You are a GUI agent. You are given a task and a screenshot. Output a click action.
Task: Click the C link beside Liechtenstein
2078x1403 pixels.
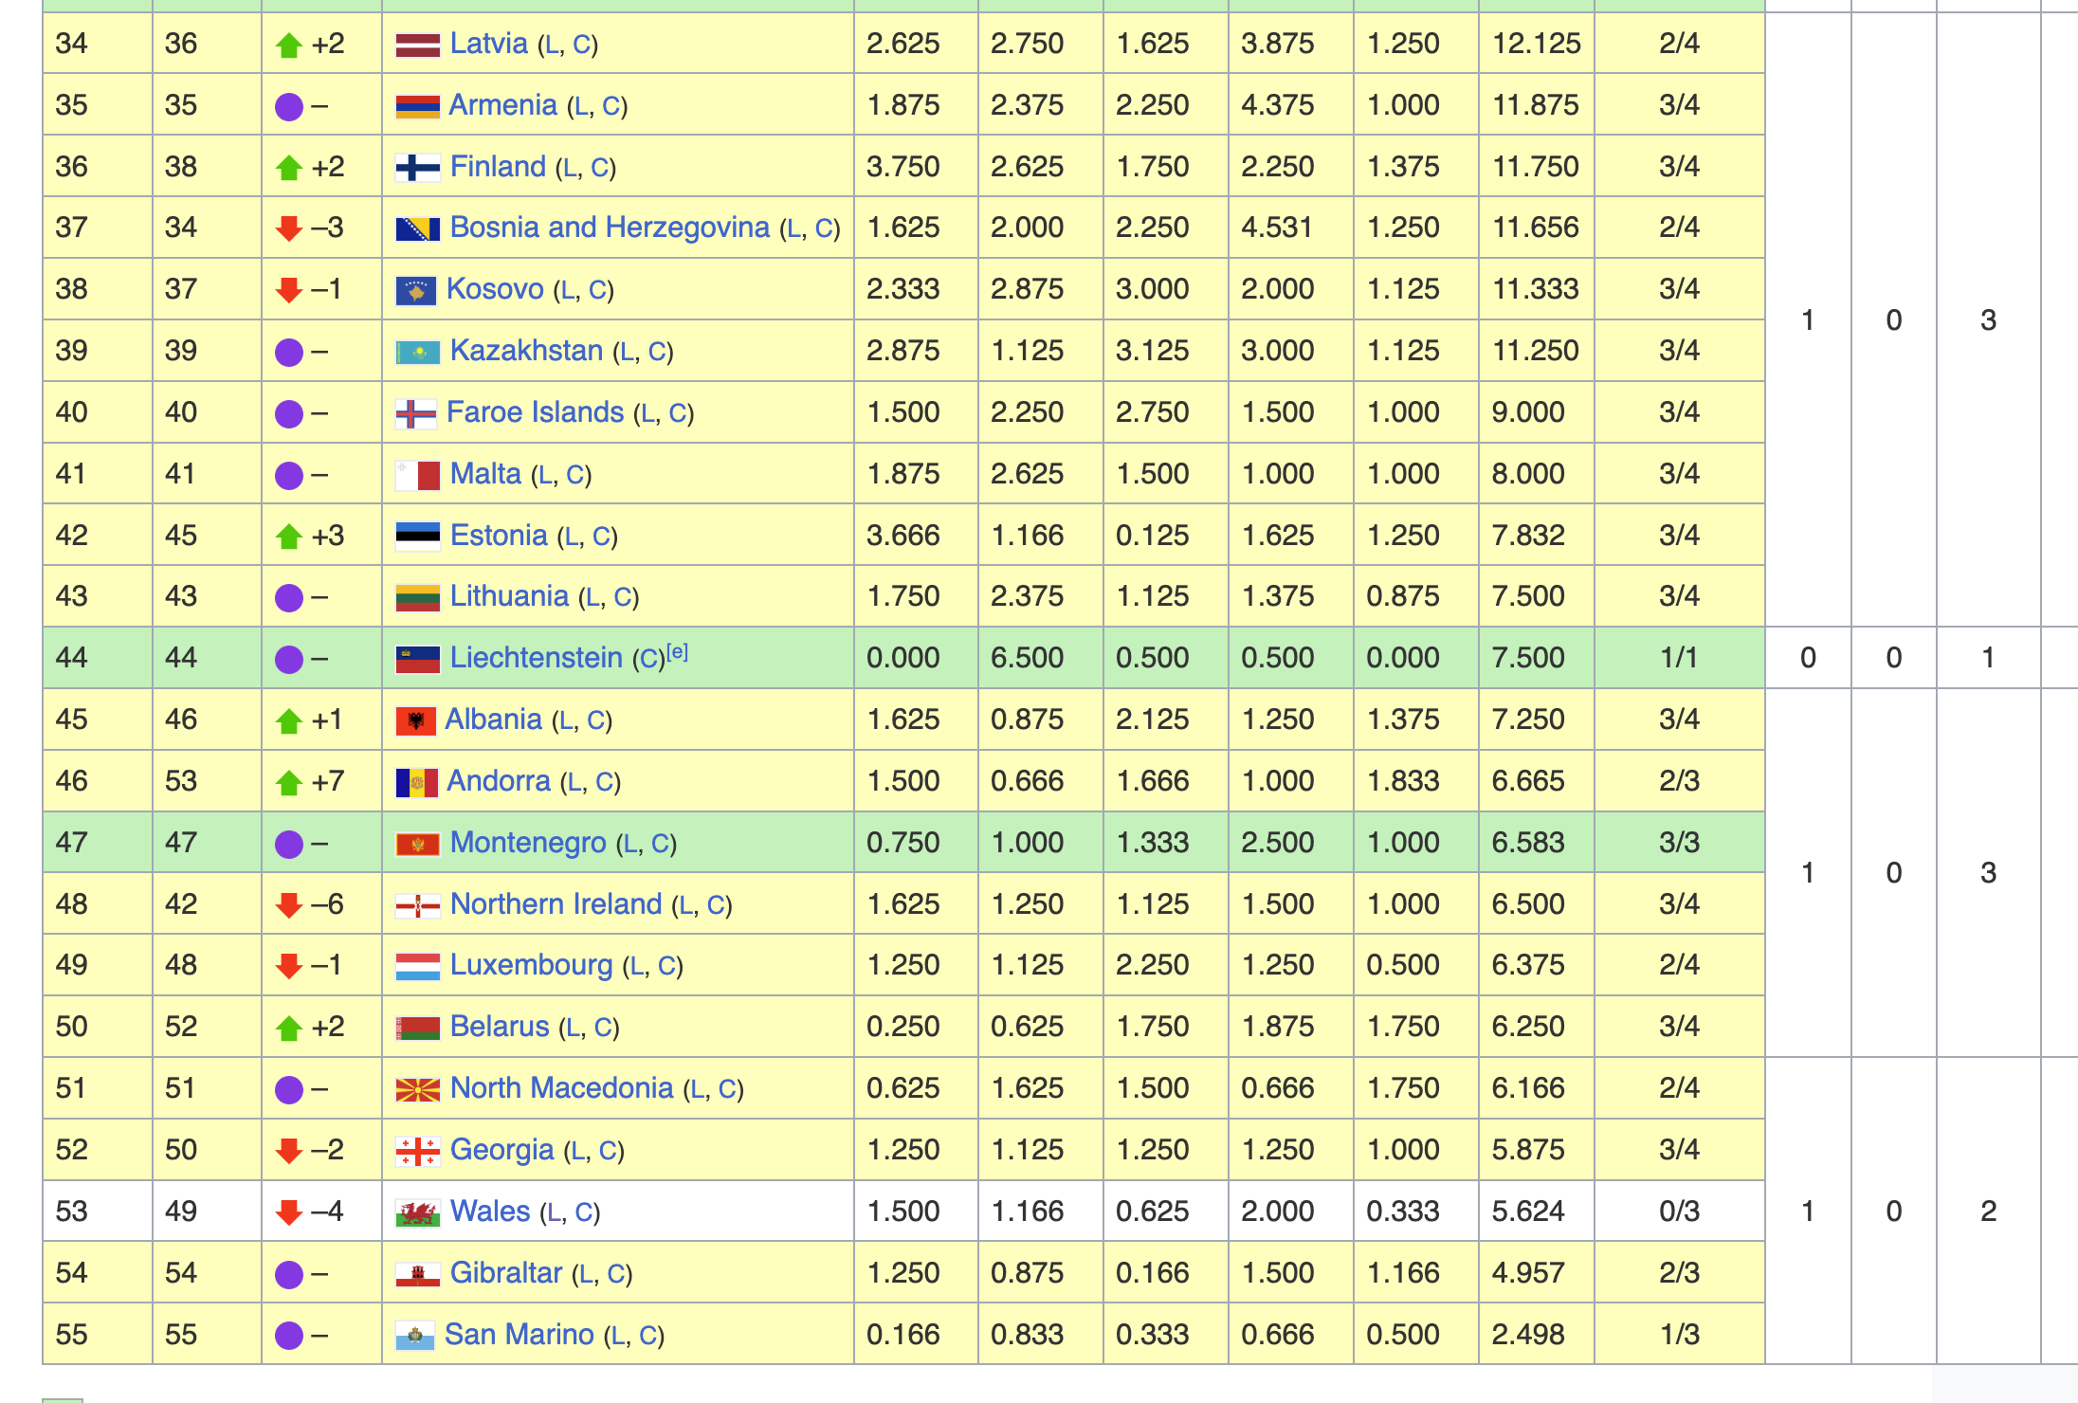tap(649, 660)
